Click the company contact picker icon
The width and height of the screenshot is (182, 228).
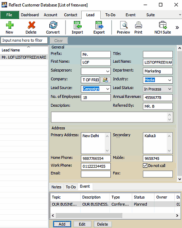[106, 80]
